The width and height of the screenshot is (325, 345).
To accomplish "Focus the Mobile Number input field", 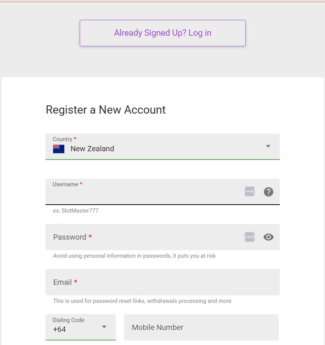I will [x=201, y=327].
